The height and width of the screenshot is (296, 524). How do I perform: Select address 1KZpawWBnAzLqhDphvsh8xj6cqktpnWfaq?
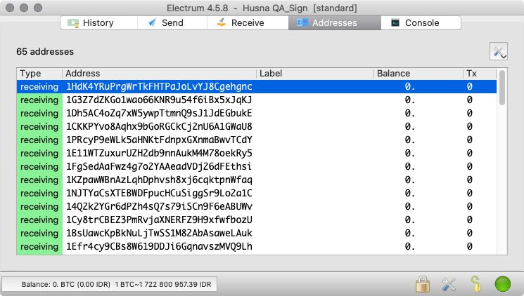tap(159, 180)
